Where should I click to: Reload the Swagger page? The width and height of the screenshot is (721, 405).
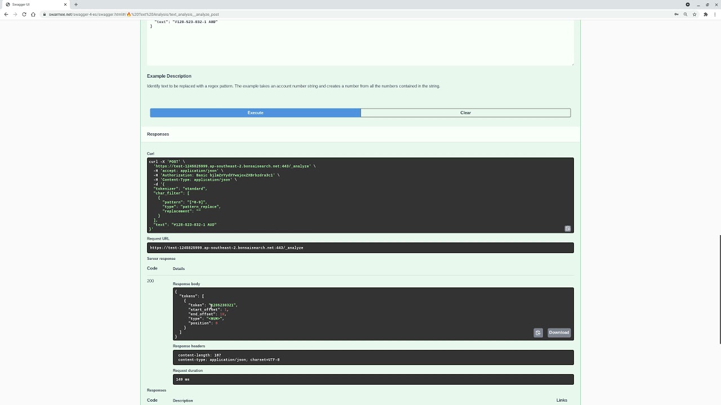(24, 14)
